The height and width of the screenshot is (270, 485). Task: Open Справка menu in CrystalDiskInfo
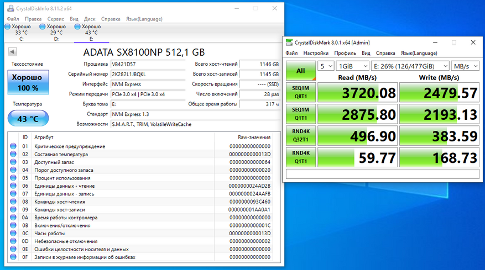coord(111,19)
